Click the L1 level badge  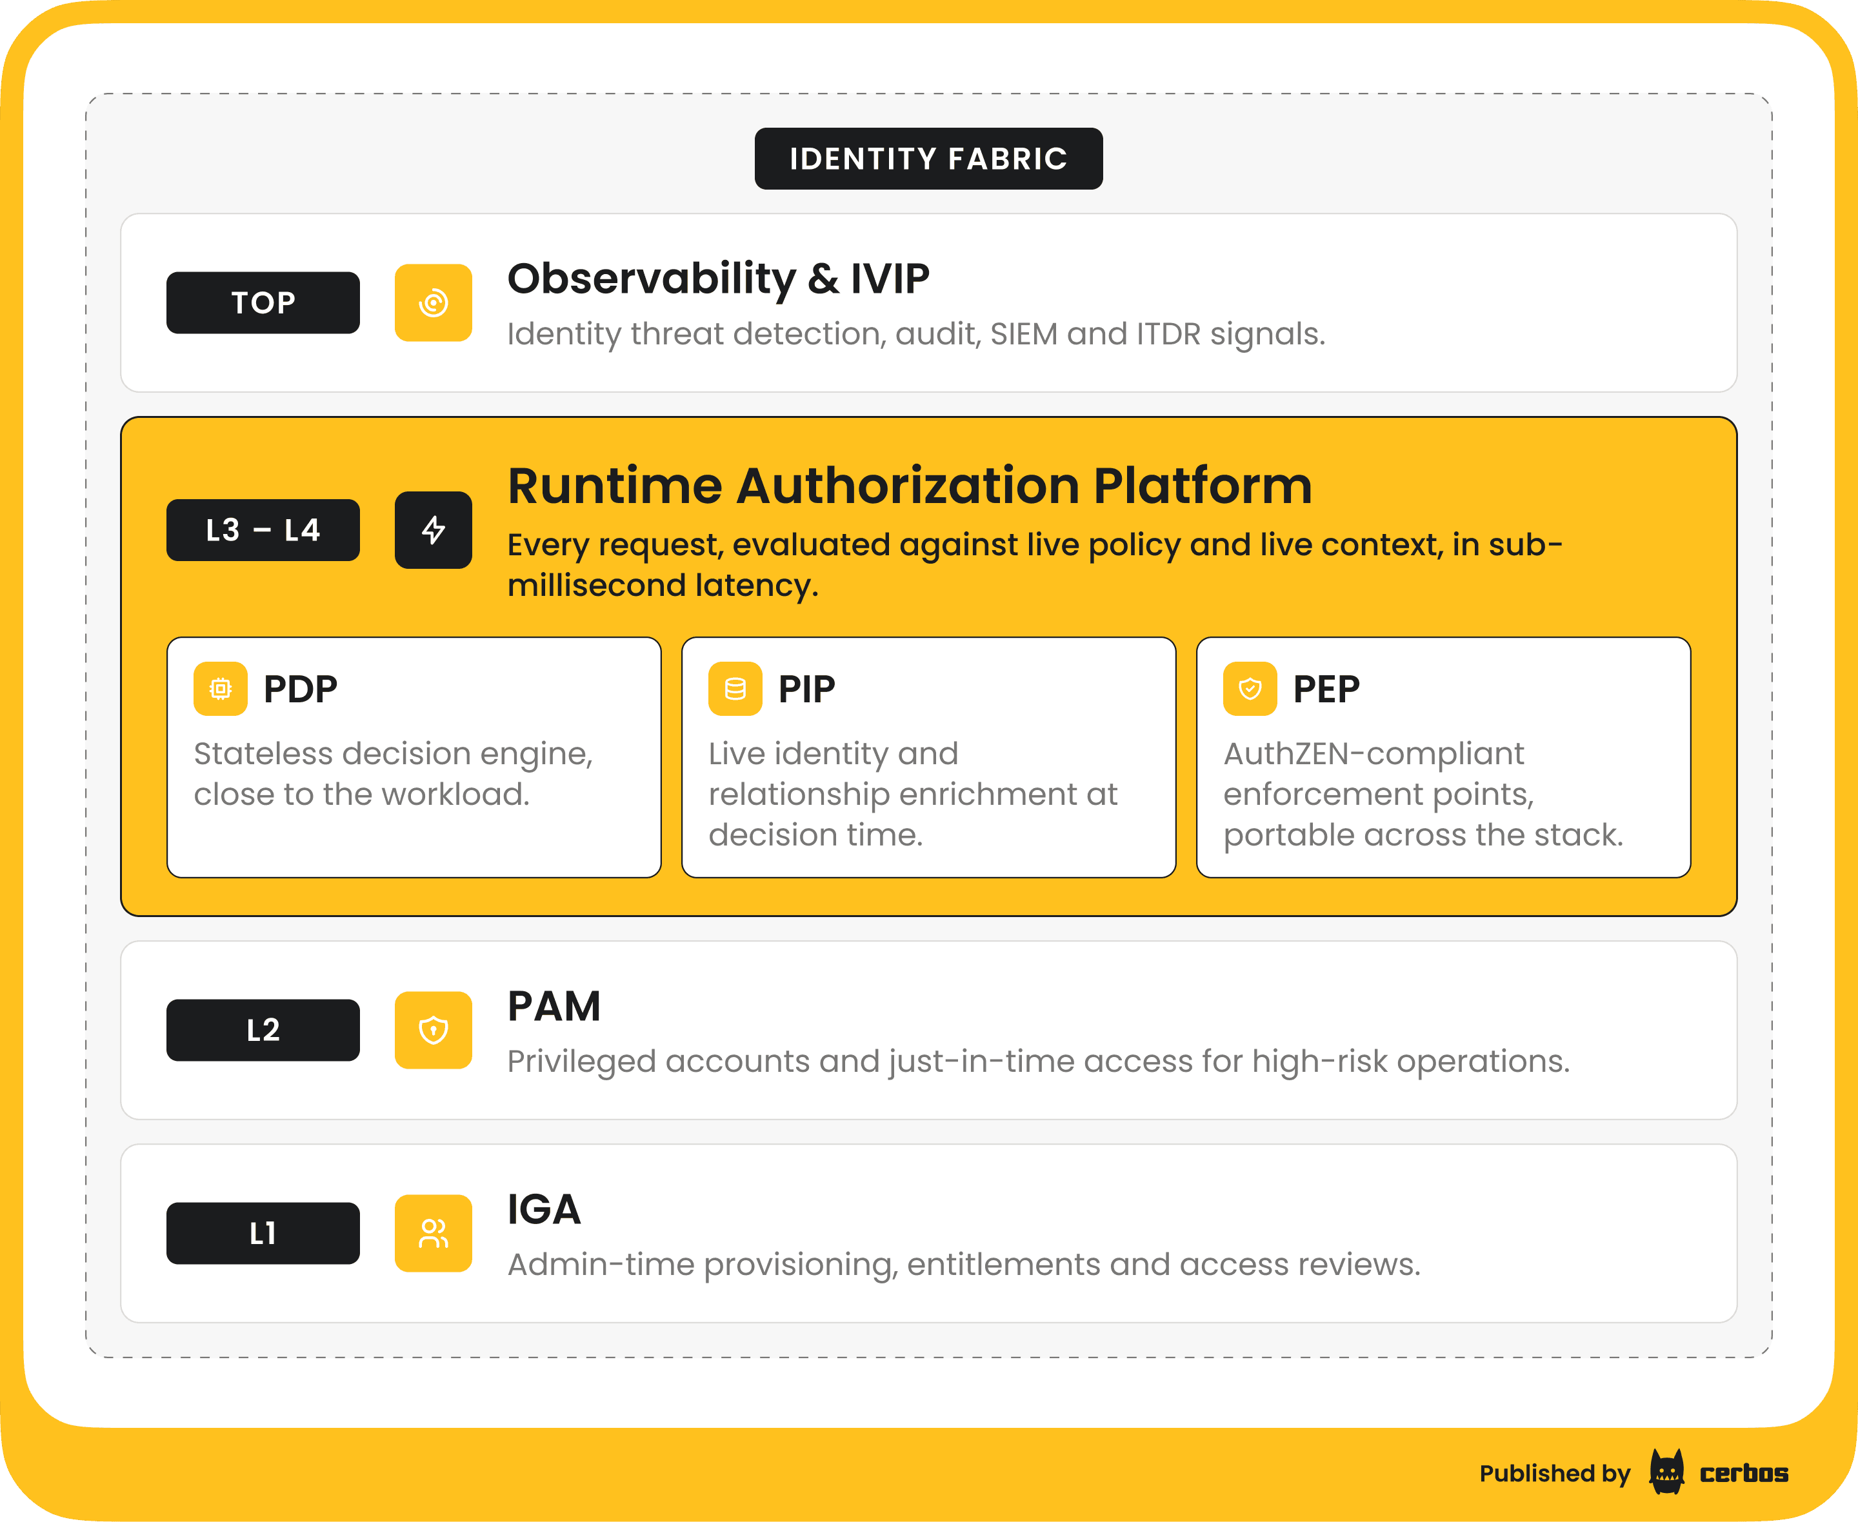point(263,1234)
